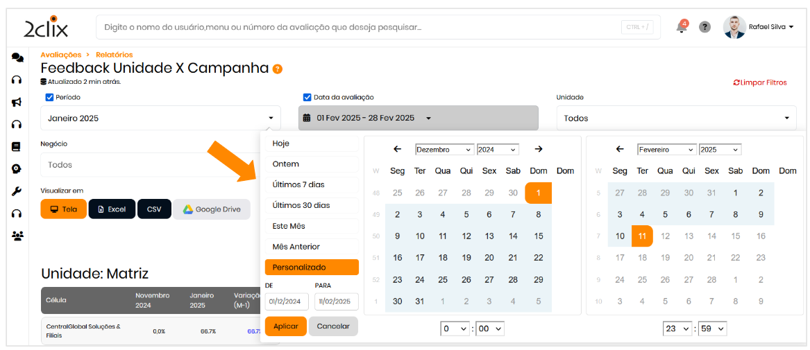Screen dimensions: 810x350
Task: Select the Últimos 7 dias preset
Action: point(311,185)
